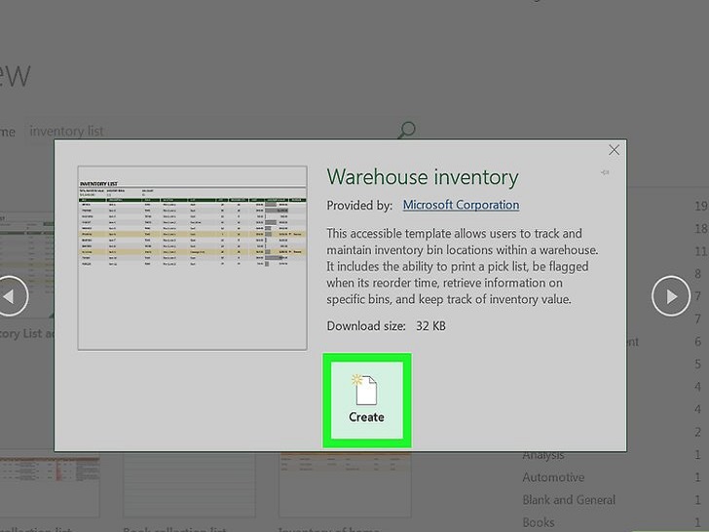Click the Warehouse inventory template preview image
709x532 pixels.
tap(192, 258)
